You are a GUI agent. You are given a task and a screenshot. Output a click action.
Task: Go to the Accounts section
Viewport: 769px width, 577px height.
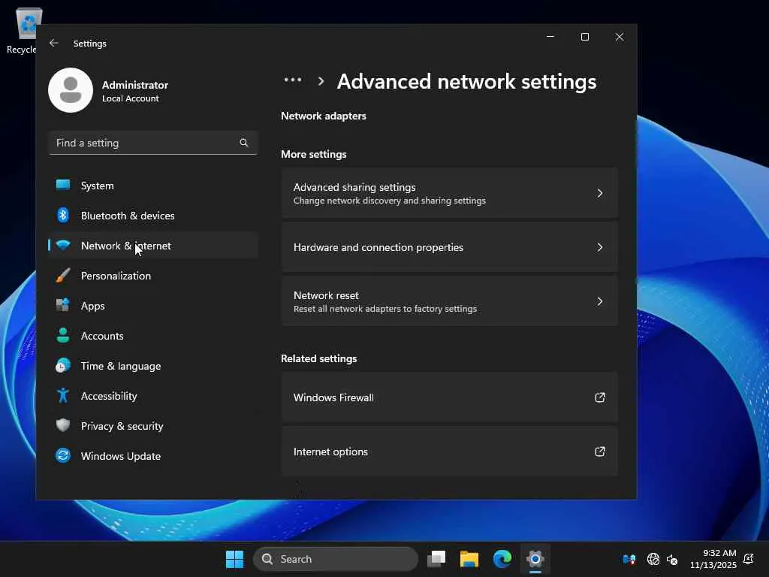click(153, 336)
